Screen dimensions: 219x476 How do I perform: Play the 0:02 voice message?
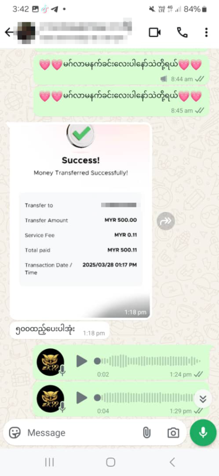tap(82, 361)
